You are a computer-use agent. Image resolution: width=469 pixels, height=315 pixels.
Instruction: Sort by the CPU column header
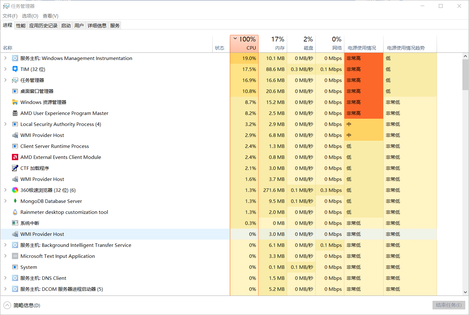click(x=244, y=44)
